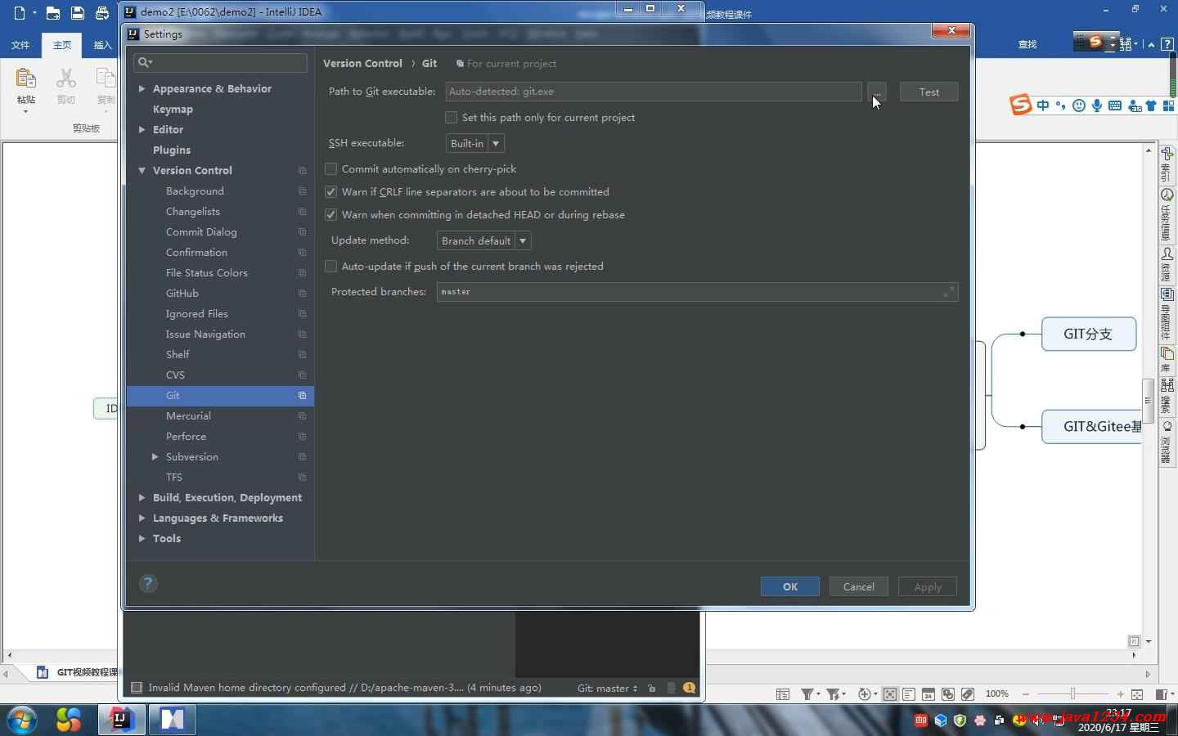Click the Sogou skin shirt icon
Screen dimensions: 1178x736
(1152, 105)
